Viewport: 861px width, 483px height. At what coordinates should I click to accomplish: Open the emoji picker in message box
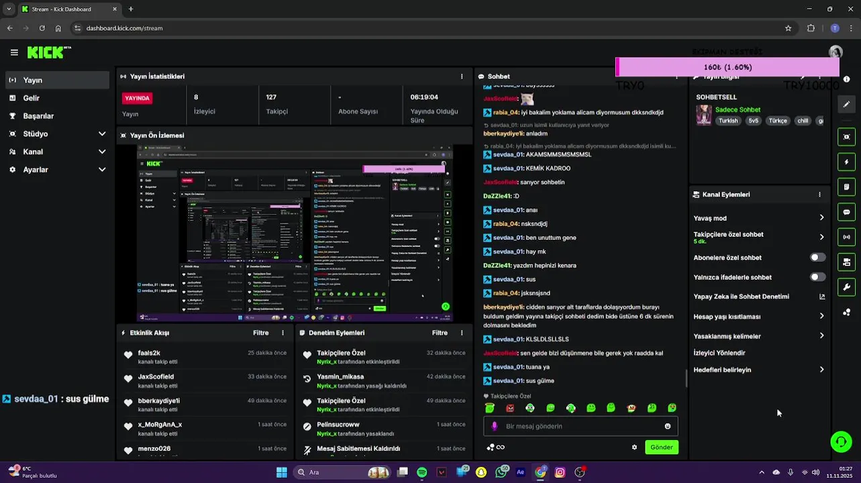(x=668, y=426)
